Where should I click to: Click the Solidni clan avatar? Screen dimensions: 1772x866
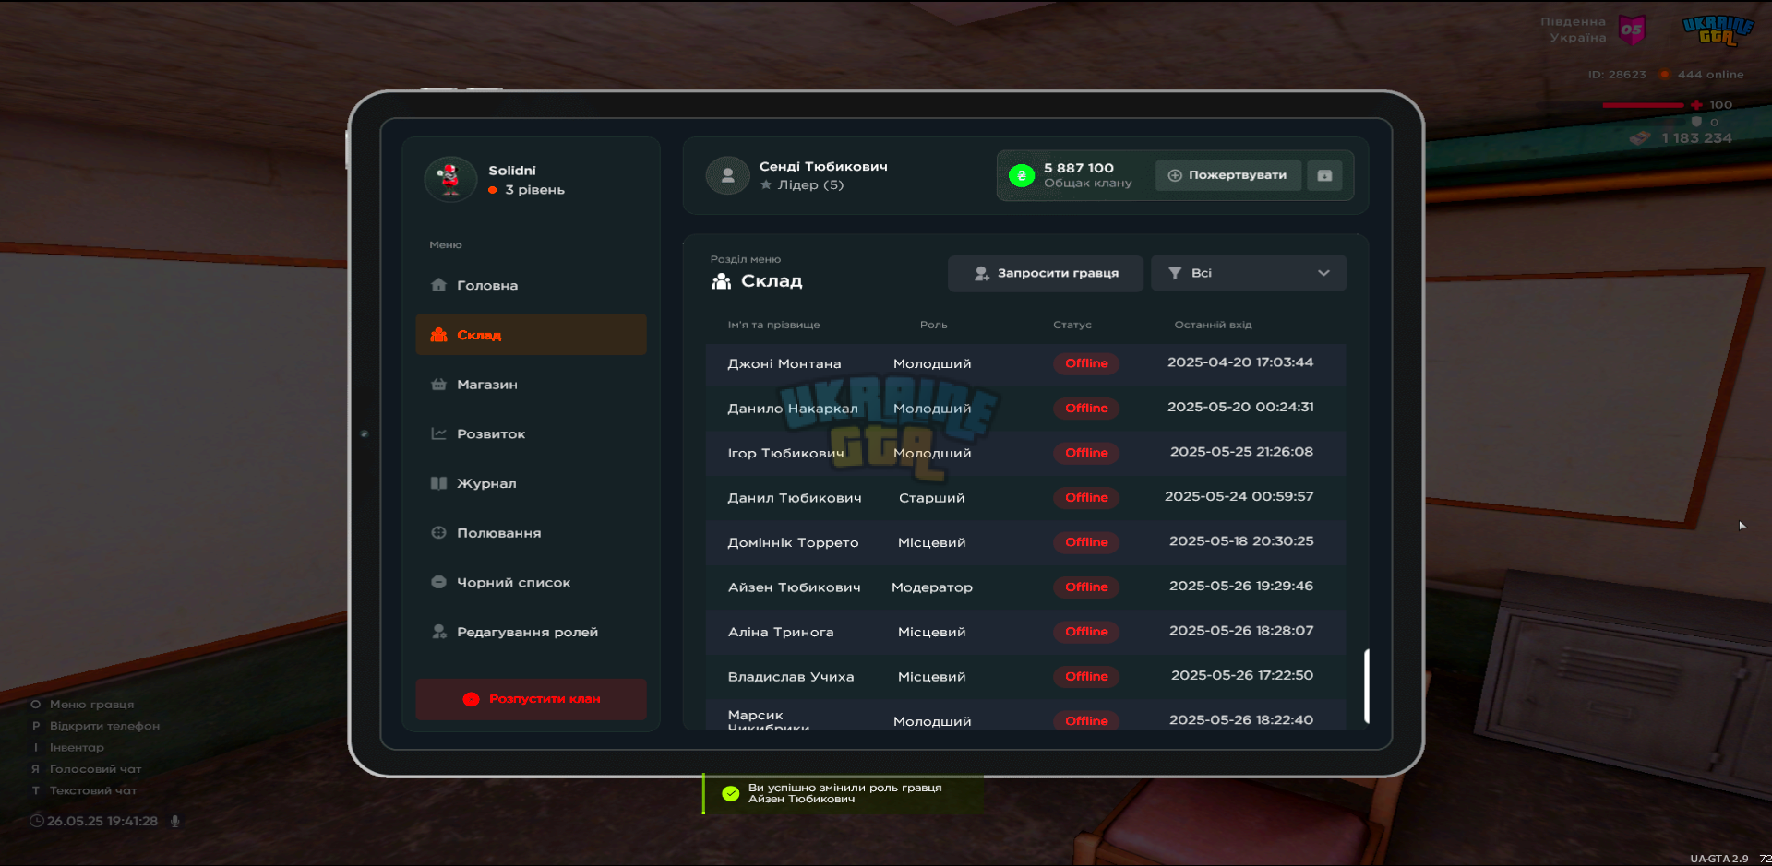tap(450, 179)
